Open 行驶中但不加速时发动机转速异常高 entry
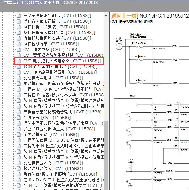This screenshot has height=190, width=189. pos(63,123)
